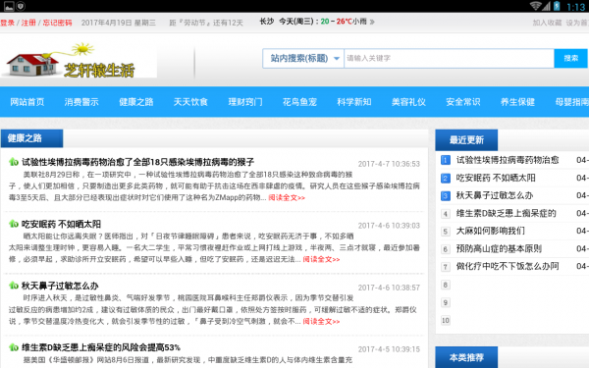Click the 注册 register link
The image size is (589, 368).
point(28,23)
